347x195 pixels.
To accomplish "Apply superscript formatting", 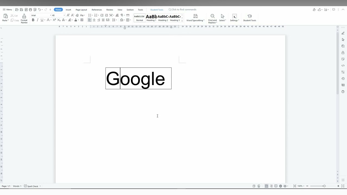I will pos(54,20).
